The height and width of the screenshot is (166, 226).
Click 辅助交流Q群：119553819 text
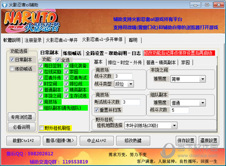tap(59, 162)
